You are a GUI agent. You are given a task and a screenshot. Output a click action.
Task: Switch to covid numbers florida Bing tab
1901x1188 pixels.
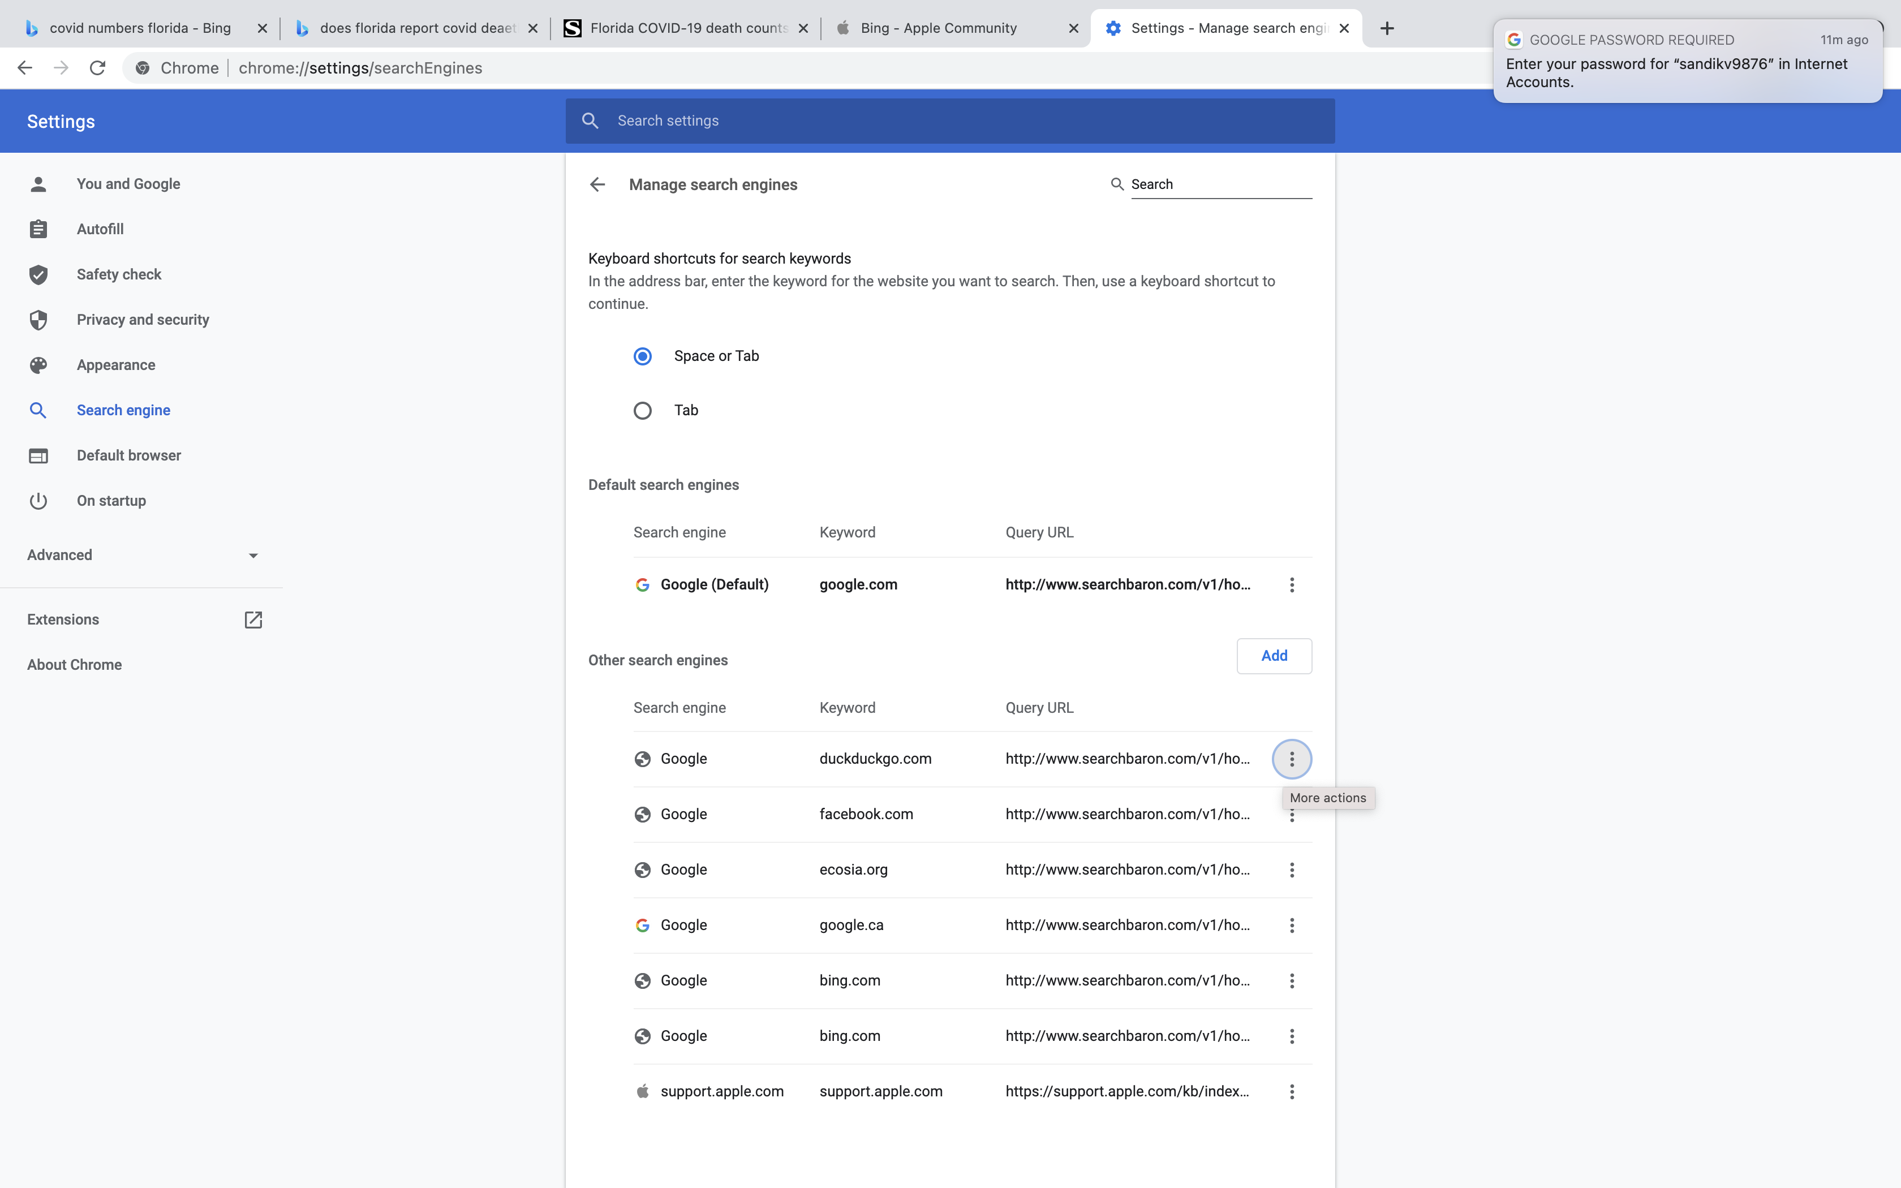click(x=140, y=28)
